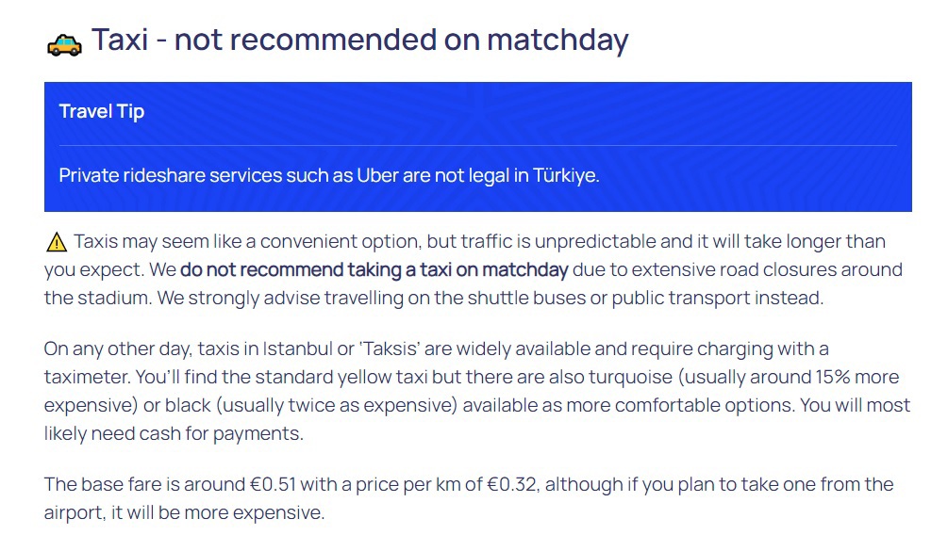This screenshot has height=551, width=948.
Task: Click the sentence about private rideshare services
Action: (x=329, y=175)
